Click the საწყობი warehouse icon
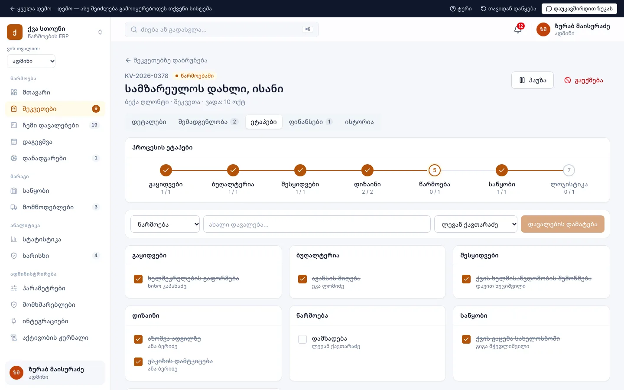624x390 pixels. pos(14,191)
